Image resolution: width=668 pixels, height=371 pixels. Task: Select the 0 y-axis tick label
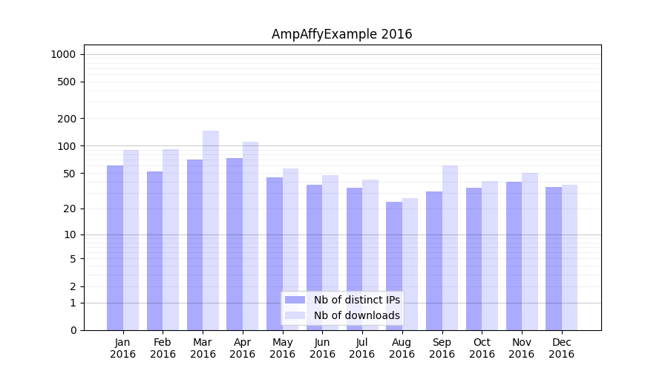[73, 330]
